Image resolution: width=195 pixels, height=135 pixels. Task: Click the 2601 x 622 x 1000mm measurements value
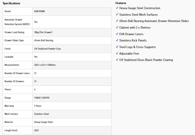[x=45, y=65]
